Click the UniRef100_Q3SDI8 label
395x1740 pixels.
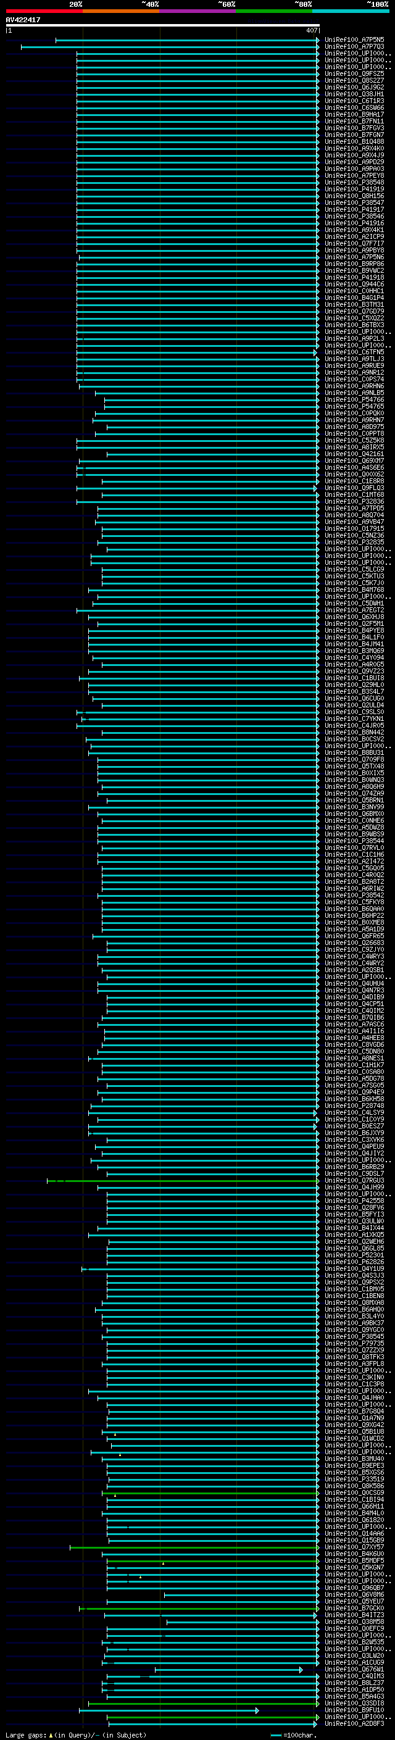(354, 1702)
